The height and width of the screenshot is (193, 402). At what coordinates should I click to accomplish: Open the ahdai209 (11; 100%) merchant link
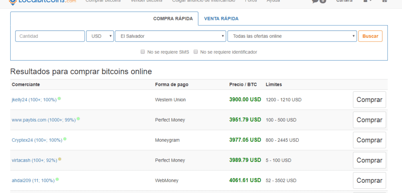point(33,181)
